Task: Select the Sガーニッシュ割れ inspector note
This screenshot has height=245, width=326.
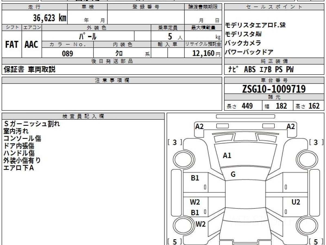Action: (32, 124)
